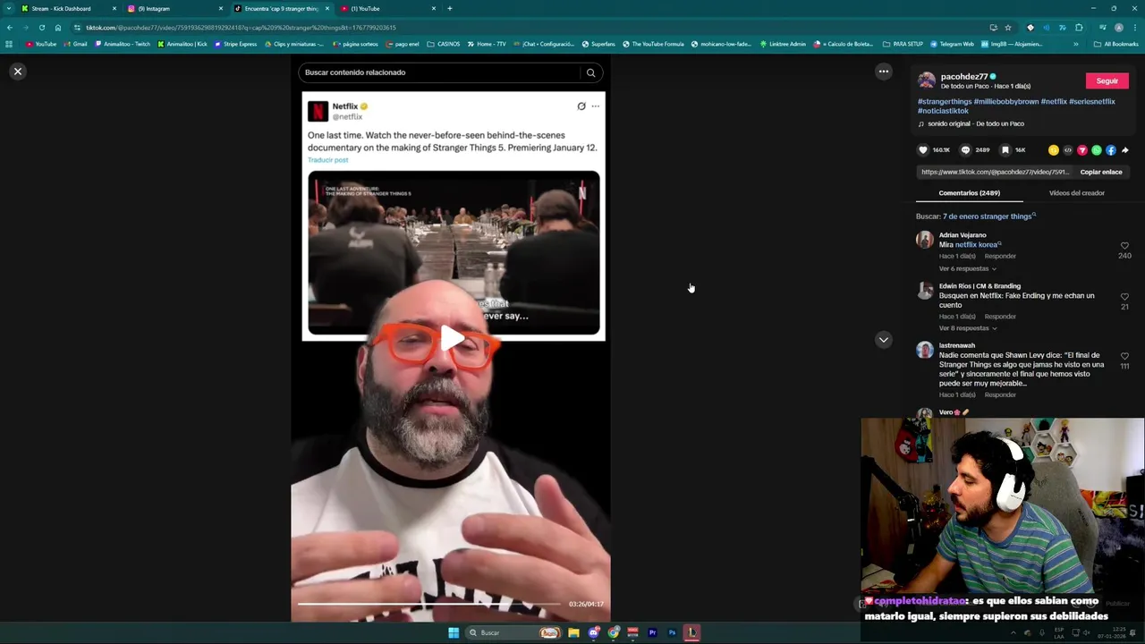
Task: Click #milliebobbybrown hashtag
Action: pos(1005,102)
